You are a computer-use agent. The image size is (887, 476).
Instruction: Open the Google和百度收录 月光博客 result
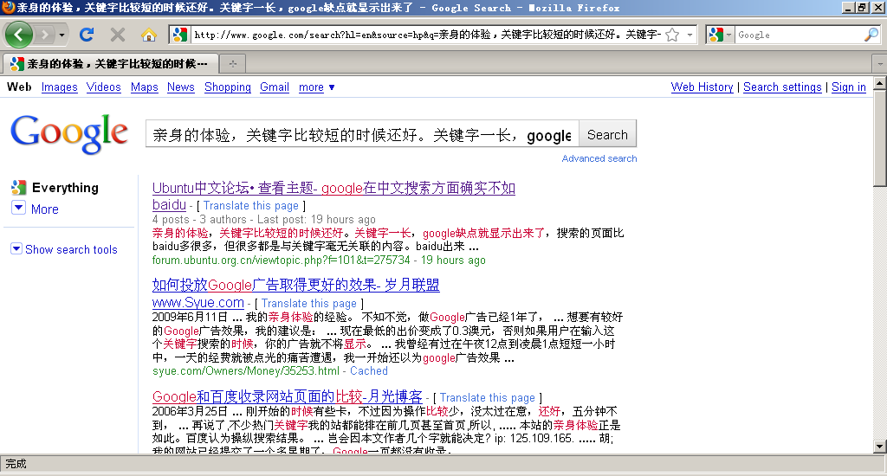(288, 396)
